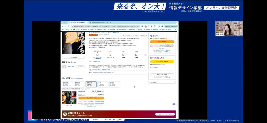Click the manga volume 50 cover image
Image resolution: width=267 pixels, height=123 pixels.
(x=73, y=43)
